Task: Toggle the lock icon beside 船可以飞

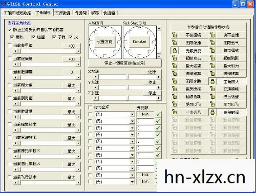Action: [x=175, y=104]
